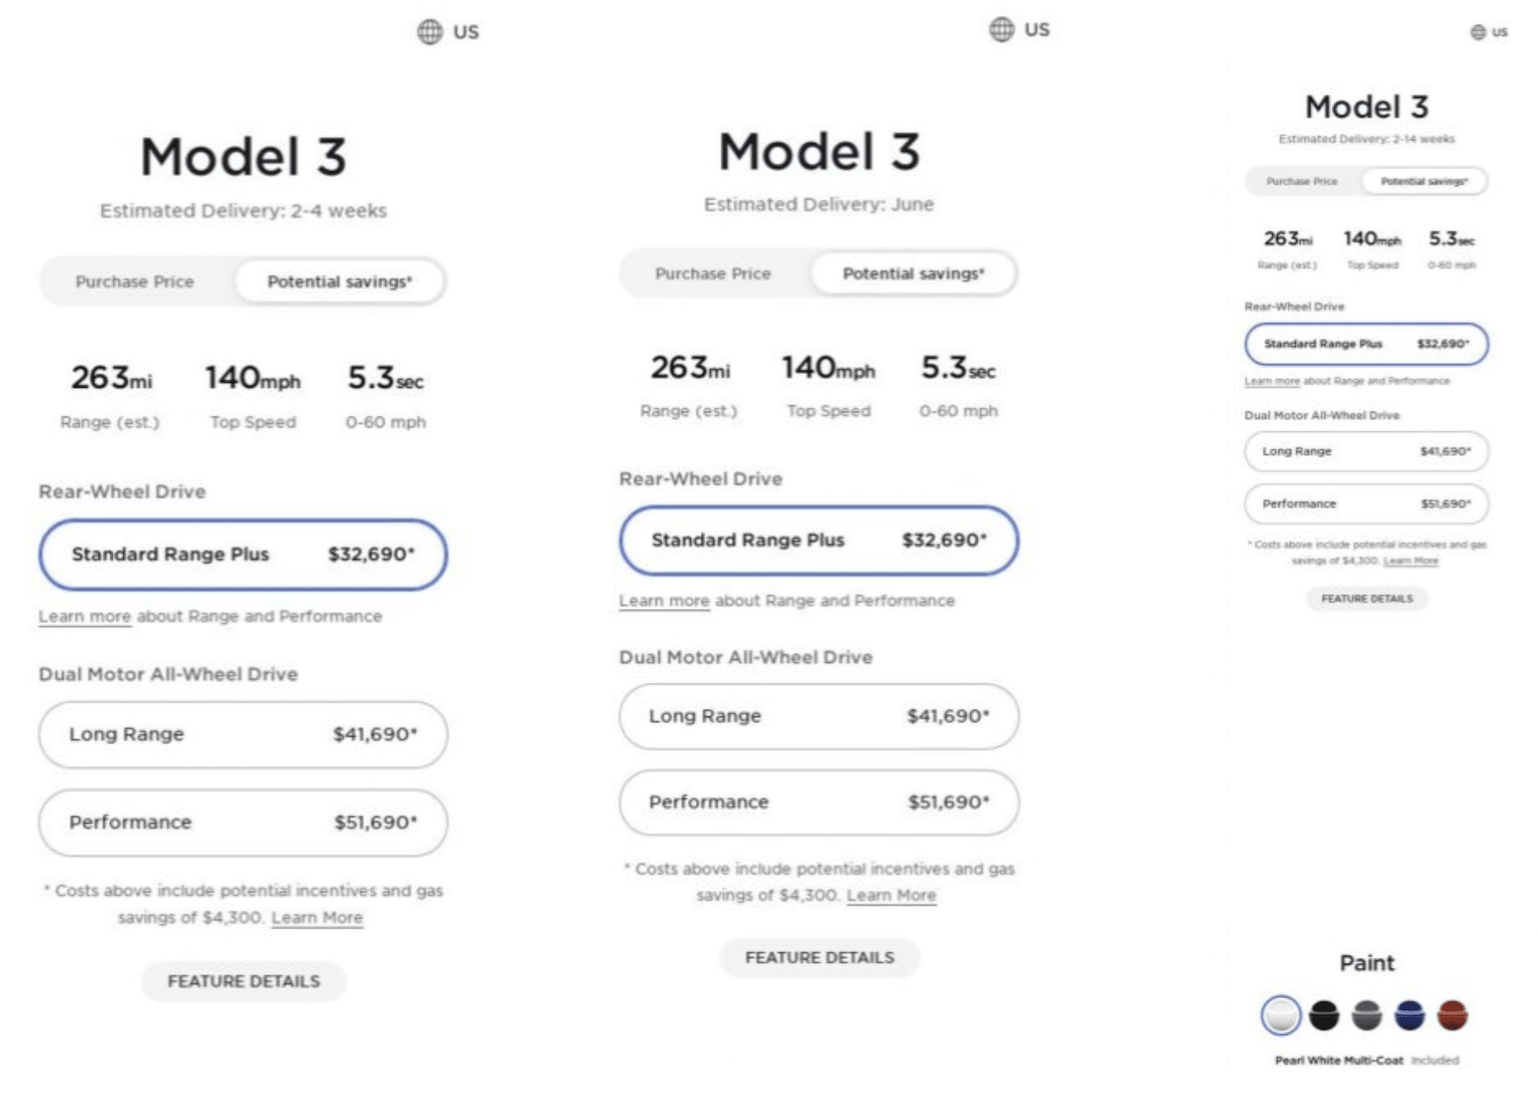Image resolution: width=1538 pixels, height=1101 pixels.
Task: Click FEATURE DETAILS in left panel
Action: [243, 981]
